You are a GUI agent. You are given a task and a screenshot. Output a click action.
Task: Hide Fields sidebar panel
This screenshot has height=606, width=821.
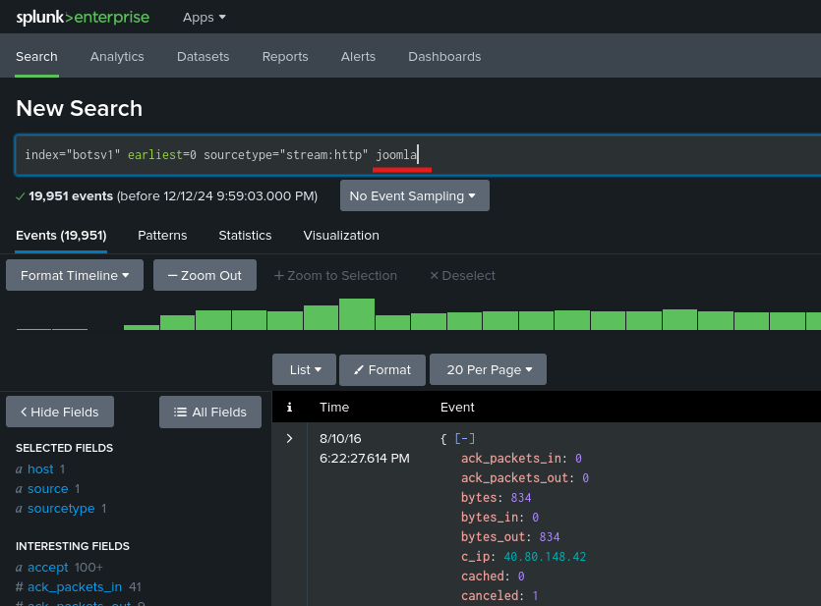[60, 412]
